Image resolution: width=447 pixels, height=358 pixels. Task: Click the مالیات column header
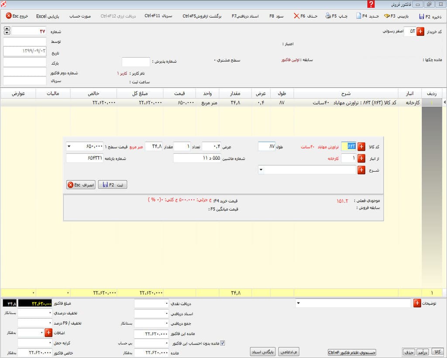tap(53, 93)
